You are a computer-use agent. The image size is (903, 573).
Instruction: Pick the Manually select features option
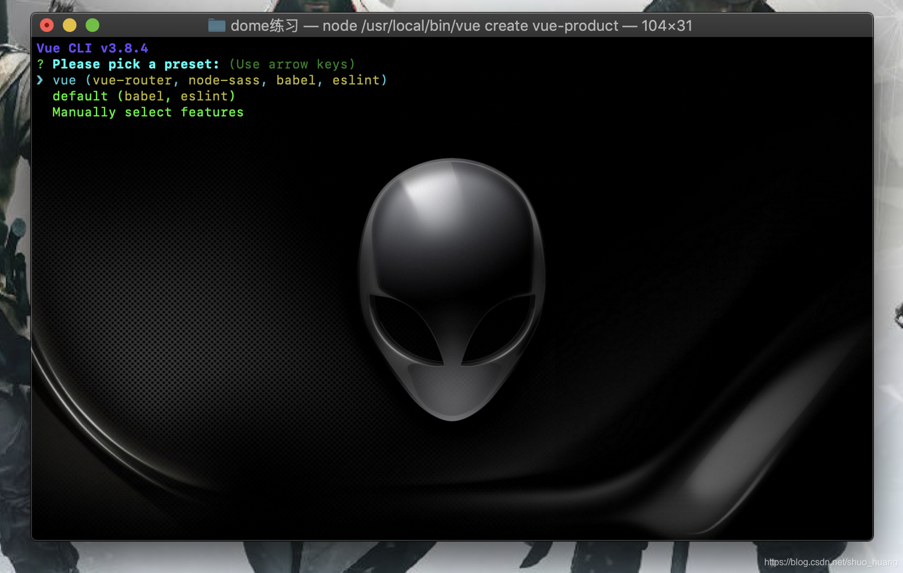coord(148,112)
